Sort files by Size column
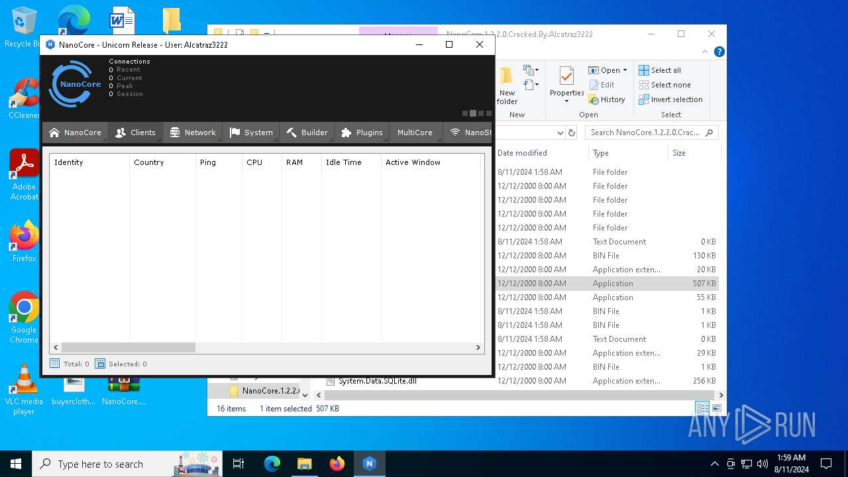The height and width of the screenshot is (477, 848). coord(694,153)
